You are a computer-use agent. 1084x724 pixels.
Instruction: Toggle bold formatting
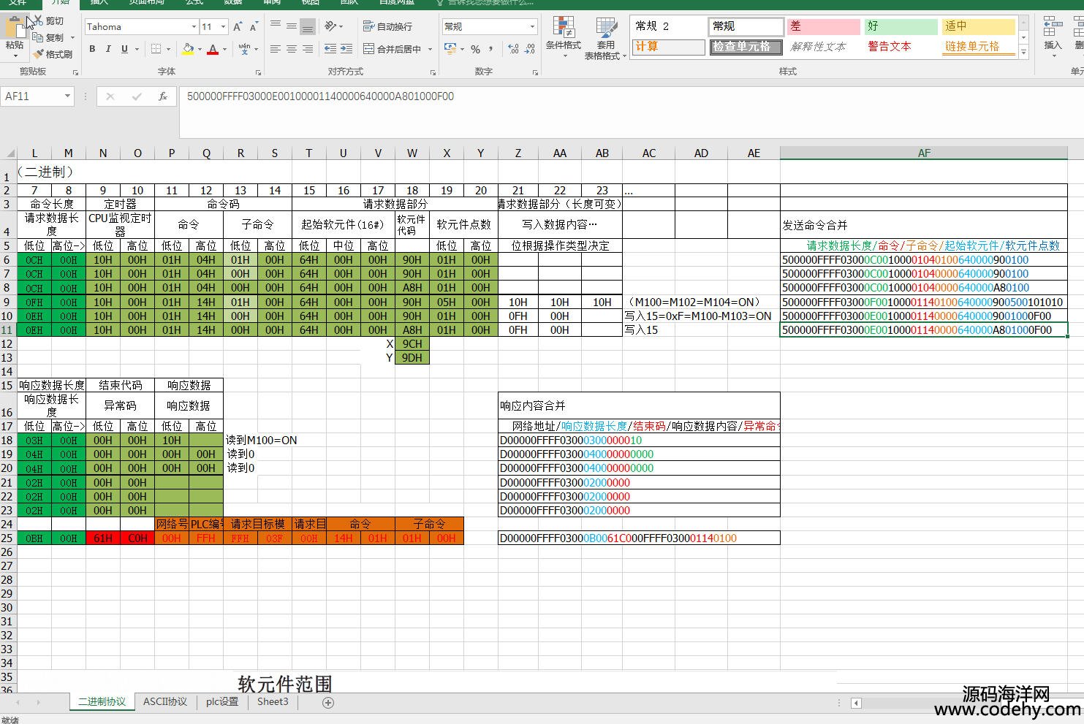click(x=92, y=49)
